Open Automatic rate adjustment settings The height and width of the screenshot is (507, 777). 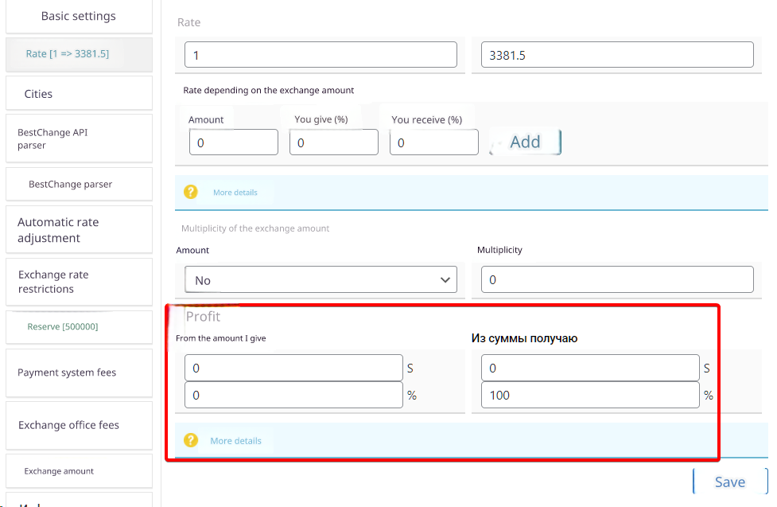[x=78, y=230]
